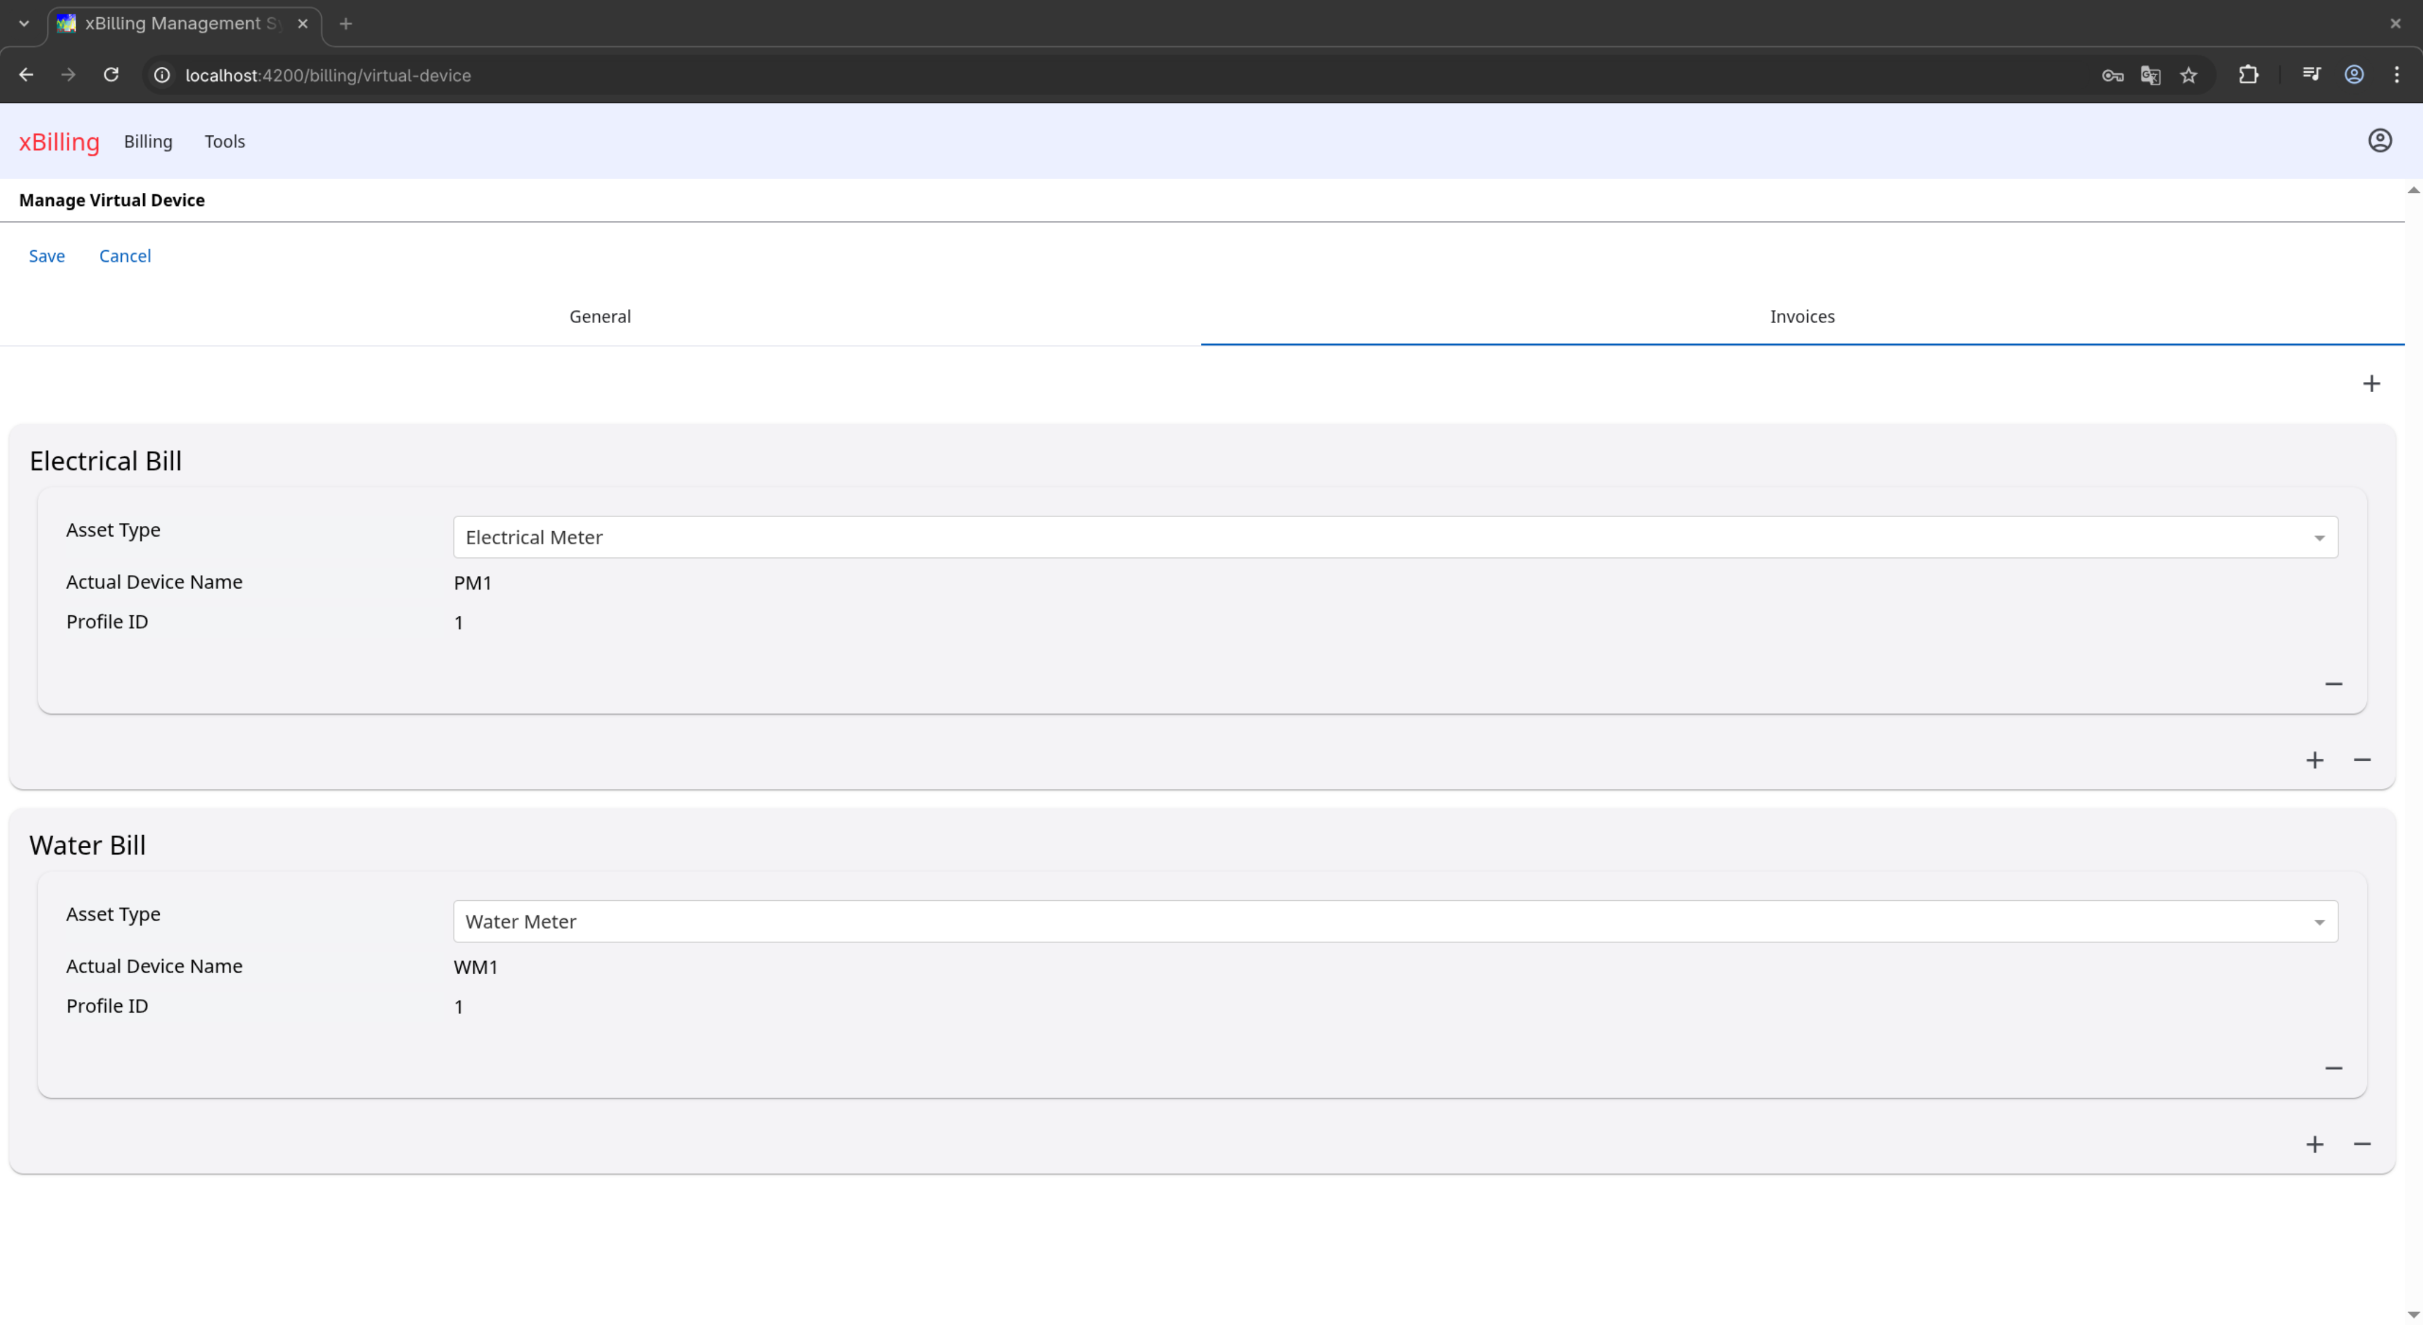This screenshot has width=2423, height=1325.
Task: Remove the PM1 device row in Electrical Bill
Action: (x=2332, y=684)
